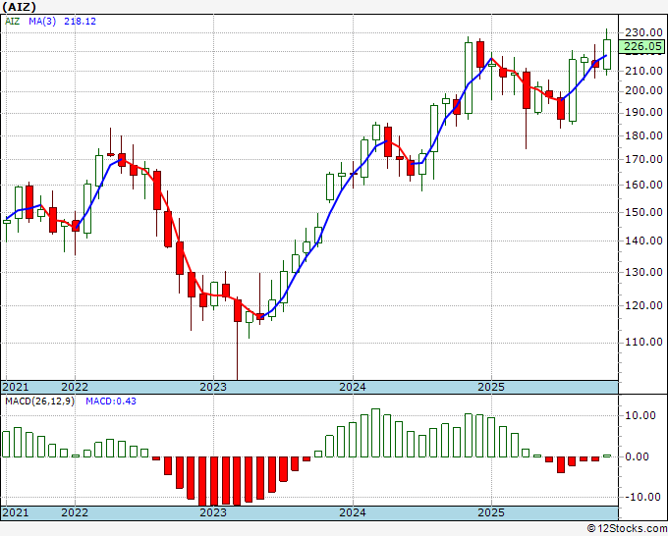668x536 pixels.
Task: Open the 12Stocks.com copyright link
Action: (627, 529)
